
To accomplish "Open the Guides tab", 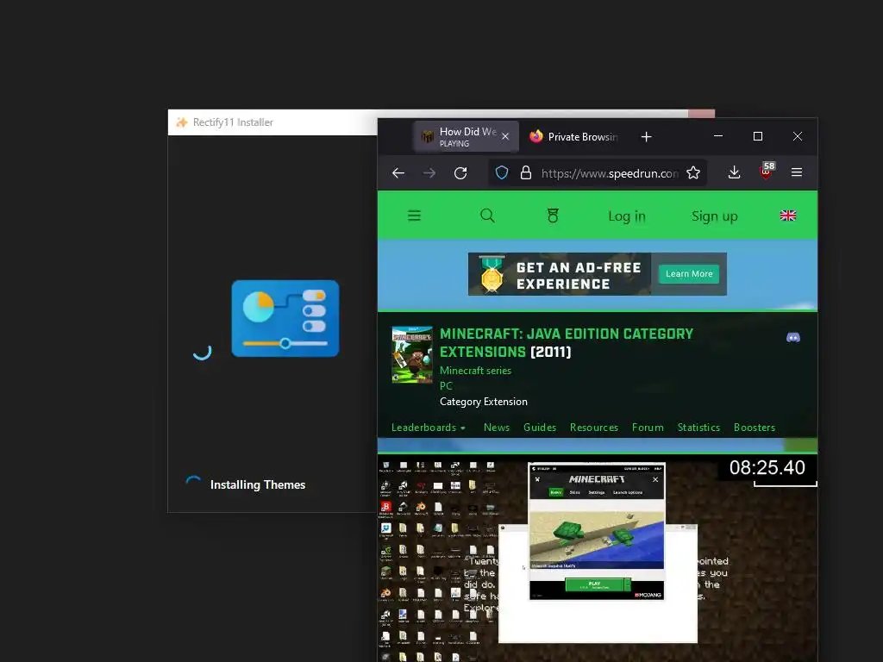I will pyautogui.click(x=540, y=428).
